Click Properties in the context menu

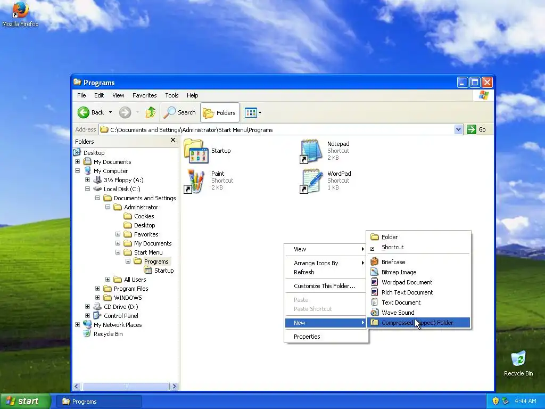(326, 337)
